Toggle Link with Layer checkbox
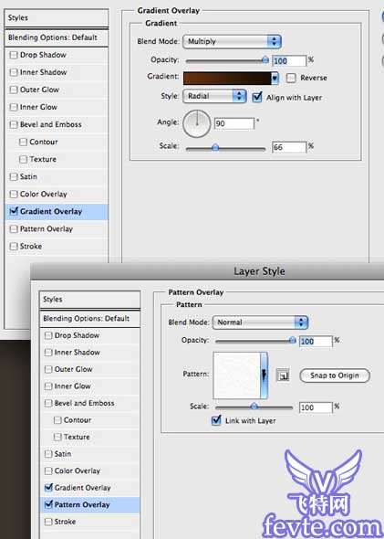 216,420
